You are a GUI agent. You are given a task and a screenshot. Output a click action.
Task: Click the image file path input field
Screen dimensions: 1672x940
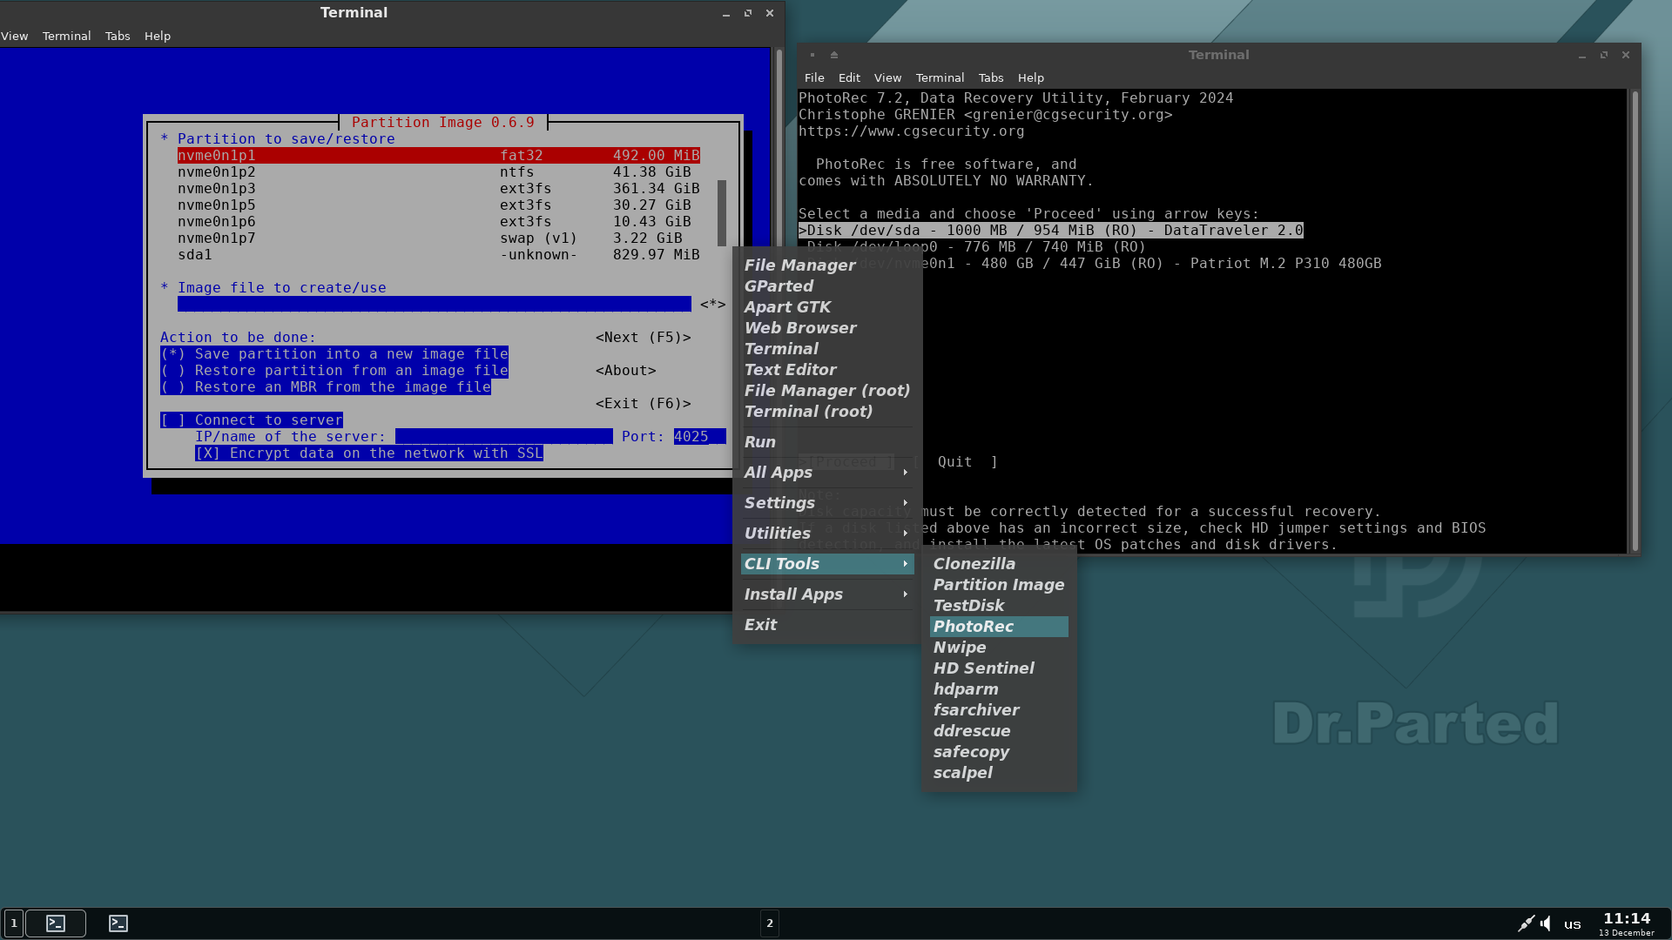[434, 304]
